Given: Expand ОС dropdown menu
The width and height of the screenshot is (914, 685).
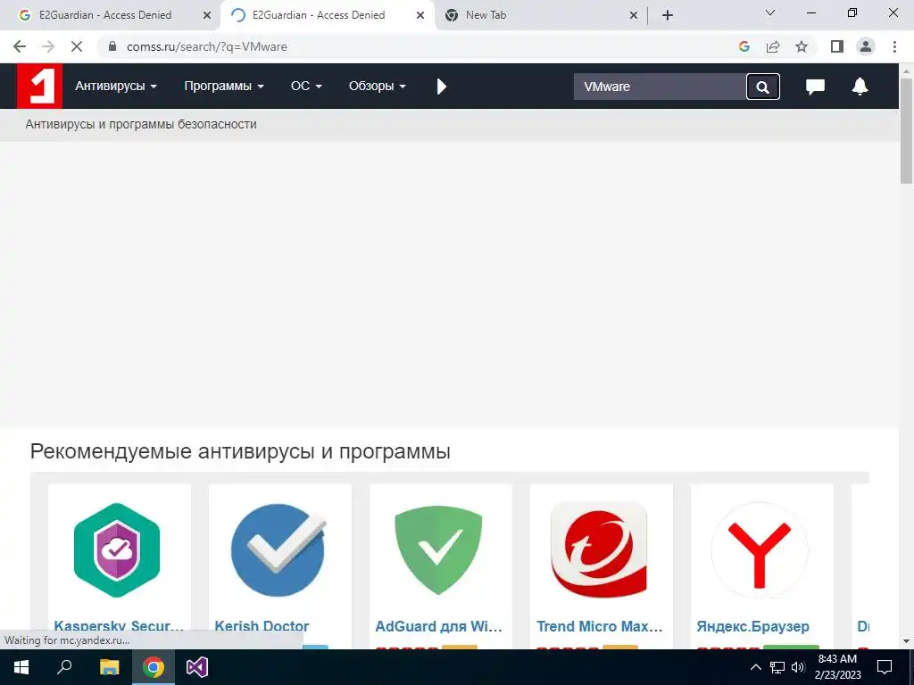Looking at the screenshot, I should click(306, 87).
